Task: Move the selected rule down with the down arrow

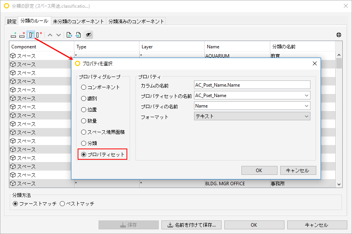Action: pyautogui.click(x=59, y=35)
